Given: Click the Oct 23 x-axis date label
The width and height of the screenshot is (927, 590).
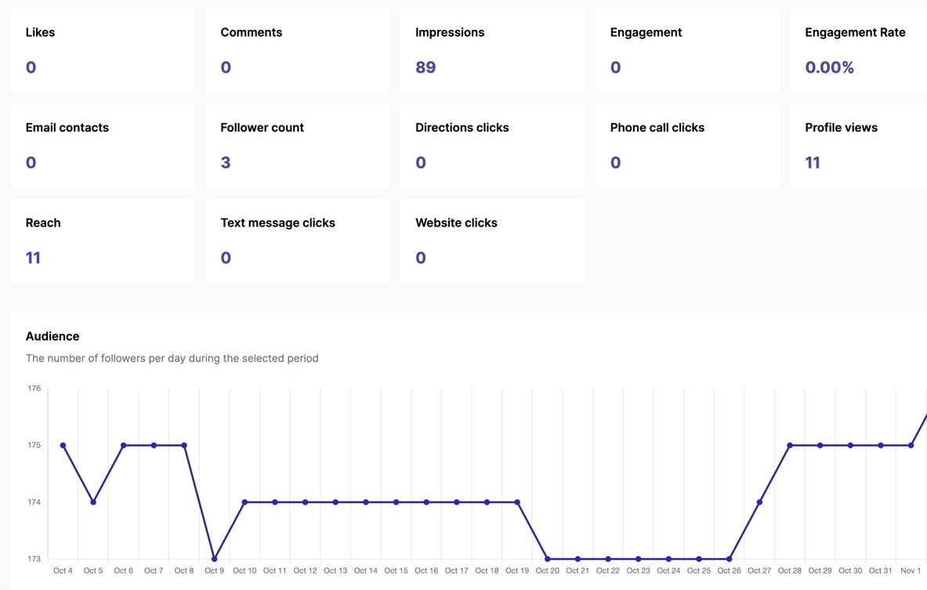Looking at the screenshot, I should (638, 570).
